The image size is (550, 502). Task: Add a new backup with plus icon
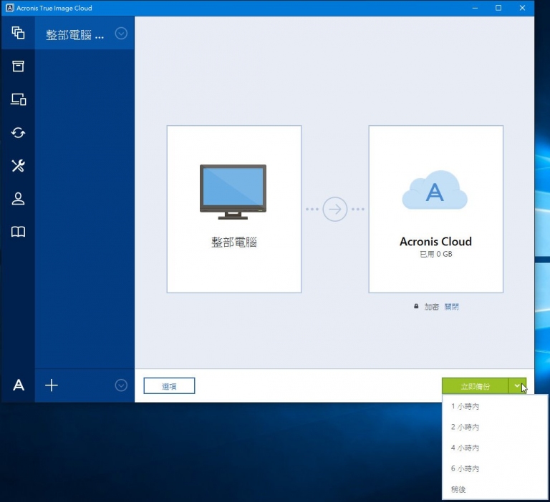52,385
